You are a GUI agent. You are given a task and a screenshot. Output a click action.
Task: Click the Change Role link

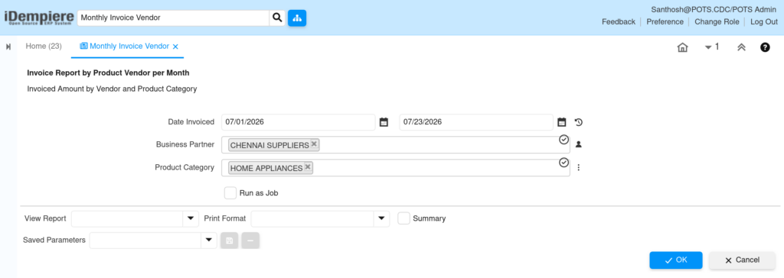click(717, 22)
